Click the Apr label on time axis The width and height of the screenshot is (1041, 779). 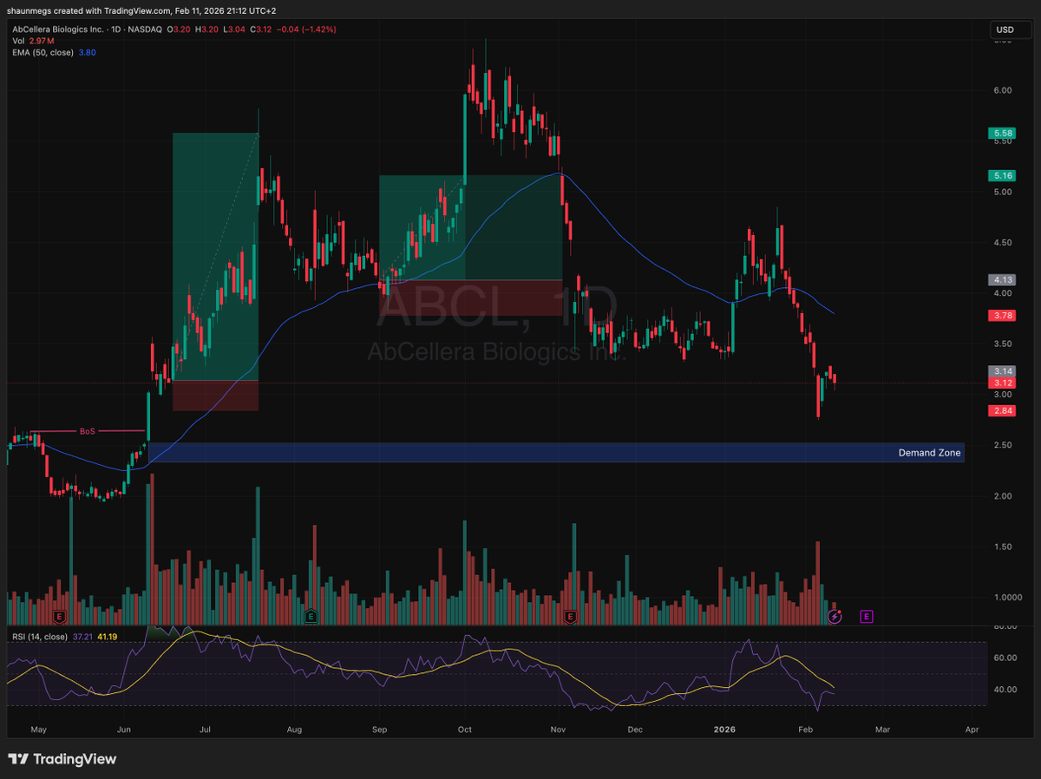(x=972, y=730)
